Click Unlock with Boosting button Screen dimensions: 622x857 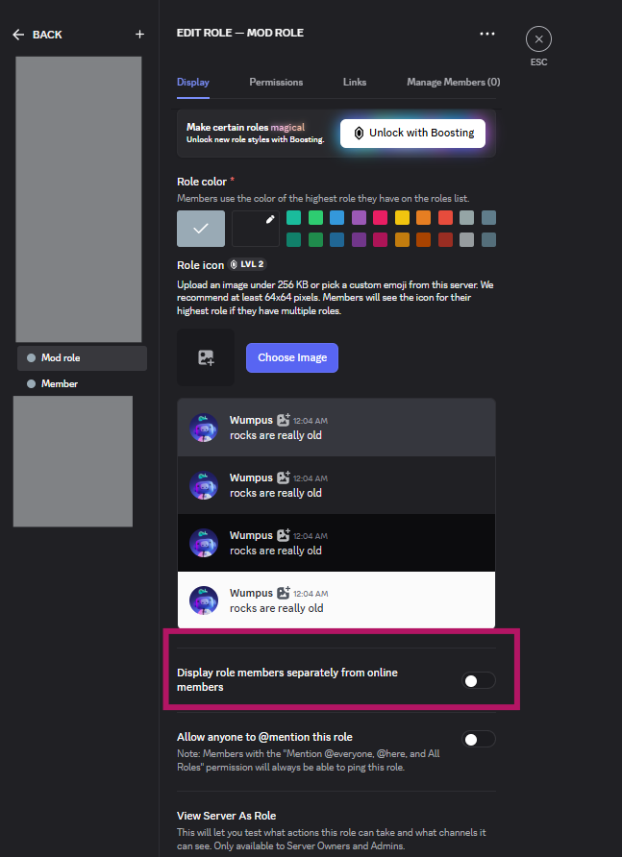413,134
